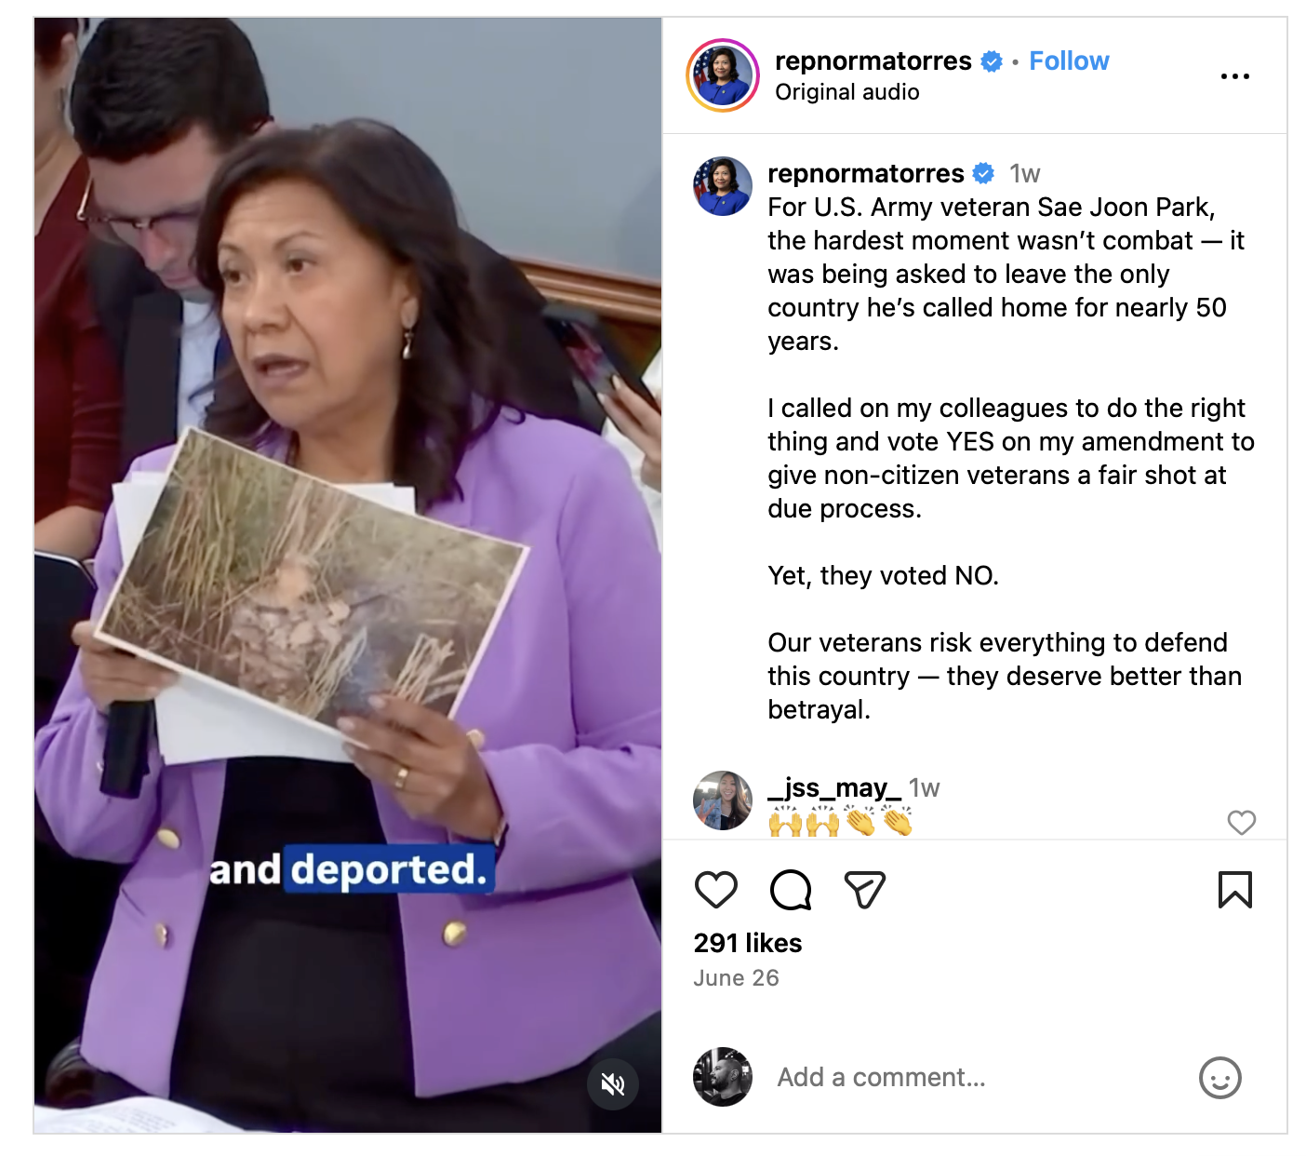Click repnormatorres avatar beside the caption

pos(723,186)
